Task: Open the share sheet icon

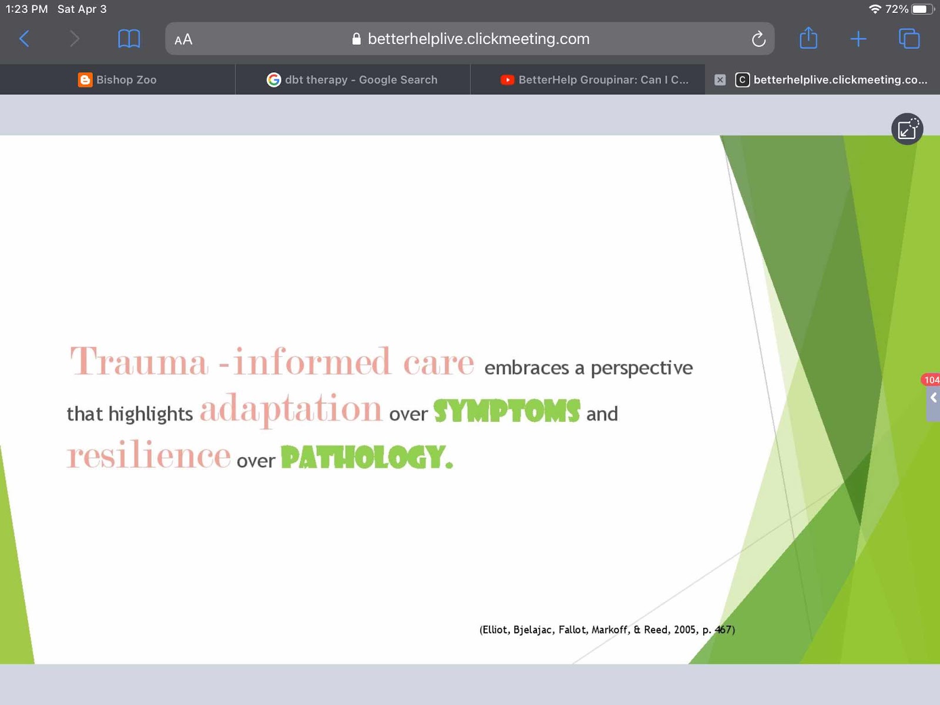Action: coord(808,38)
